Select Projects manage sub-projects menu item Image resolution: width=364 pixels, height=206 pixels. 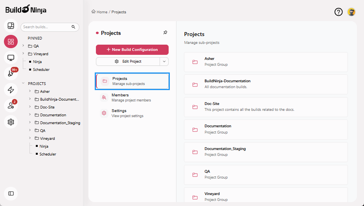tap(132, 81)
